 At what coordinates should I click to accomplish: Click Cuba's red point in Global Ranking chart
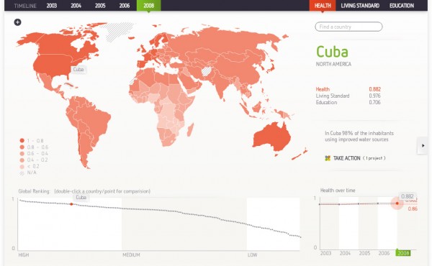tap(71, 204)
